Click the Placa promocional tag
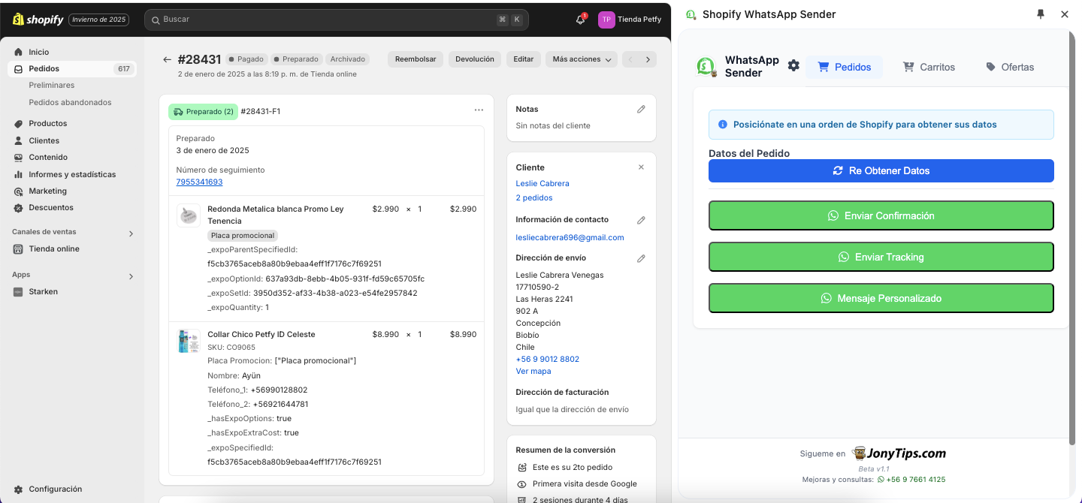 pyautogui.click(x=243, y=236)
